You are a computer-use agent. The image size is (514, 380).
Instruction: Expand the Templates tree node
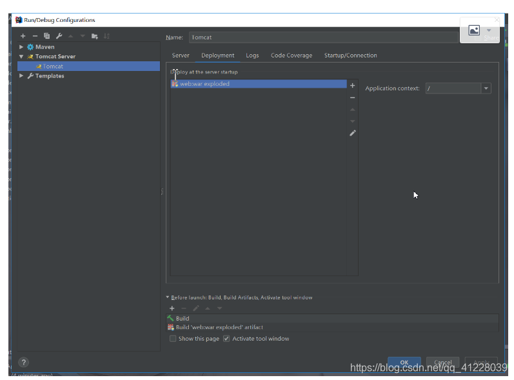(x=21, y=75)
